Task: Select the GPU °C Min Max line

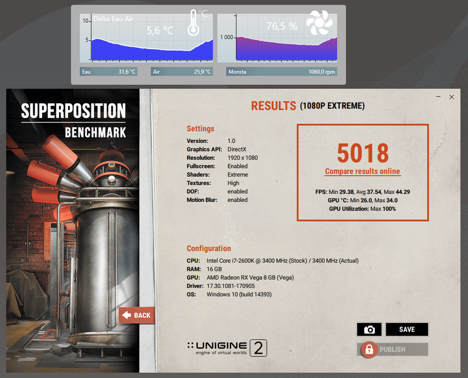Action: click(x=362, y=200)
